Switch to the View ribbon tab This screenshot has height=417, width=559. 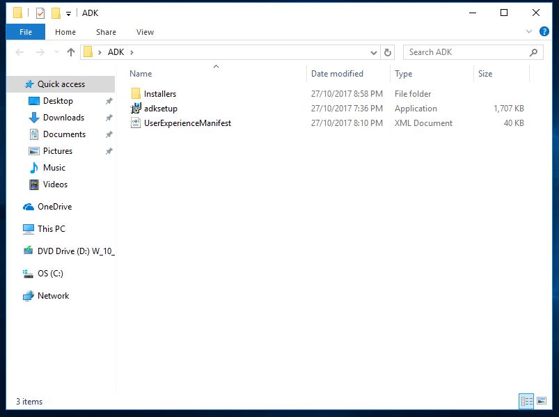[x=145, y=32]
